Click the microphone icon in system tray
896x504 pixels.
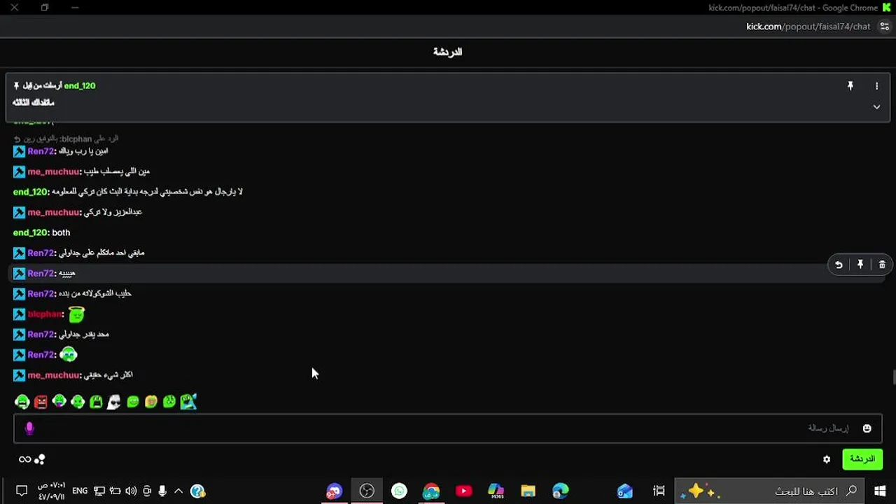(x=162, y=491)
